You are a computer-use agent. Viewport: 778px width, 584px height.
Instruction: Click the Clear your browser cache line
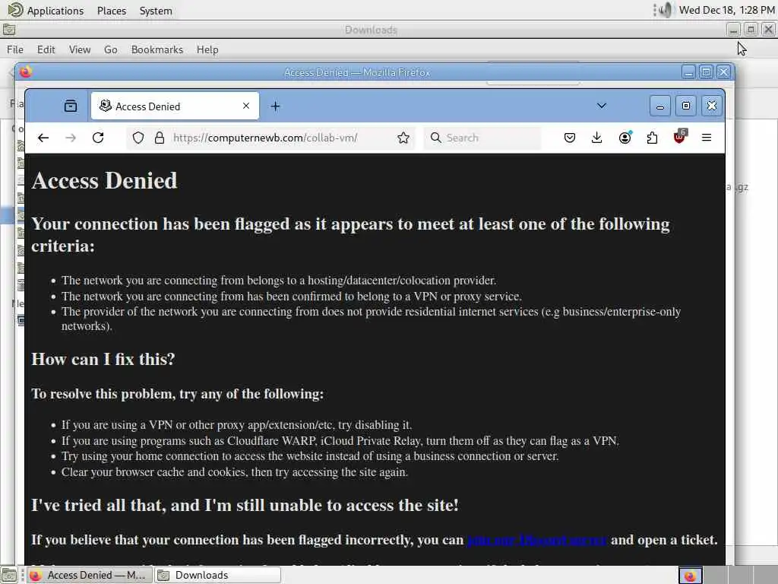tap(235, 471)
